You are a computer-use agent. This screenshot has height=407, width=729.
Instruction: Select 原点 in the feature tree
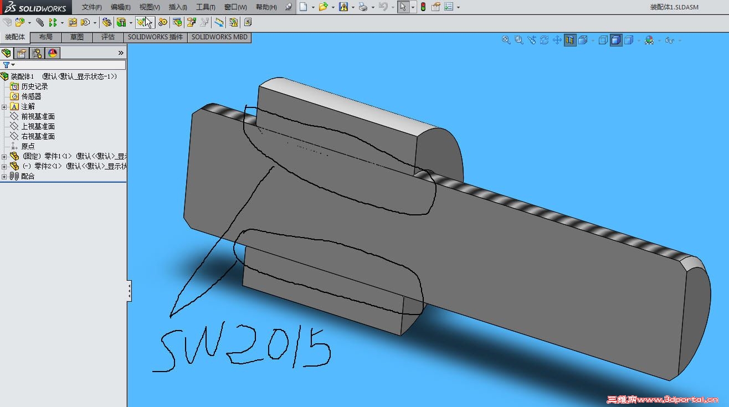(28, 146)
